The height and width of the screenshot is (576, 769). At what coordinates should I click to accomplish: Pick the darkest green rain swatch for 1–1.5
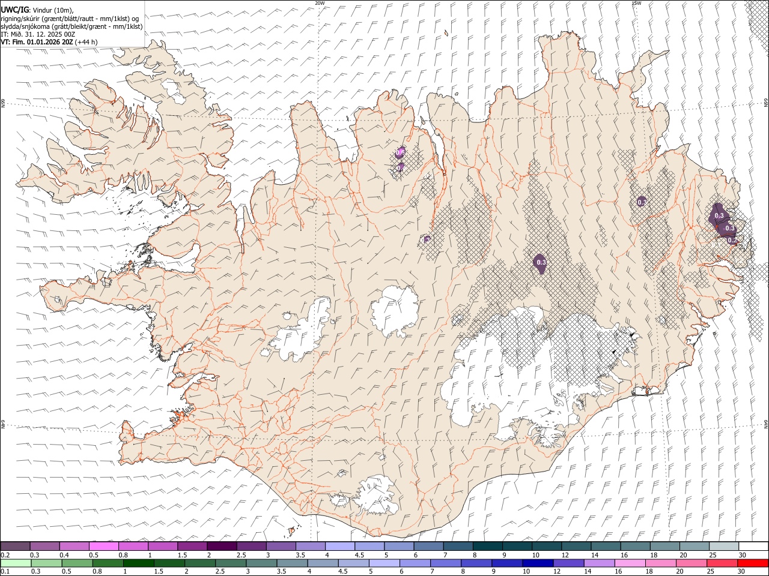[x=138, y=563]
